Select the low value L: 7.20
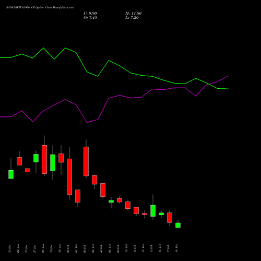The image size is (261, 261). 132,18
